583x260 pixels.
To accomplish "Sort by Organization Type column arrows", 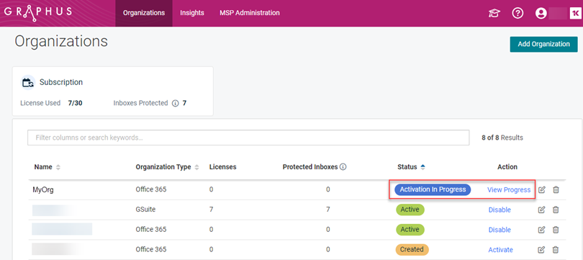I will pyautogui.click(x=196, y=167).
